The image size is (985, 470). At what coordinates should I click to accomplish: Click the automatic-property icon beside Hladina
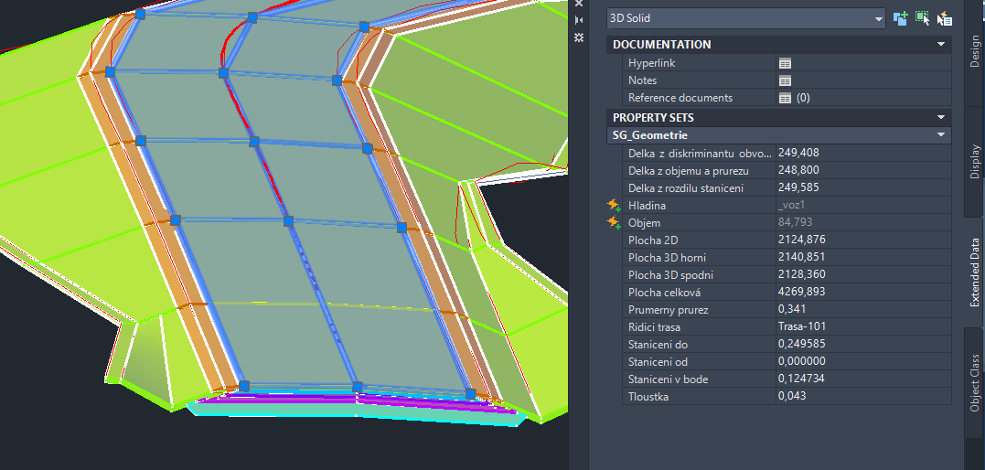(614, 206)
